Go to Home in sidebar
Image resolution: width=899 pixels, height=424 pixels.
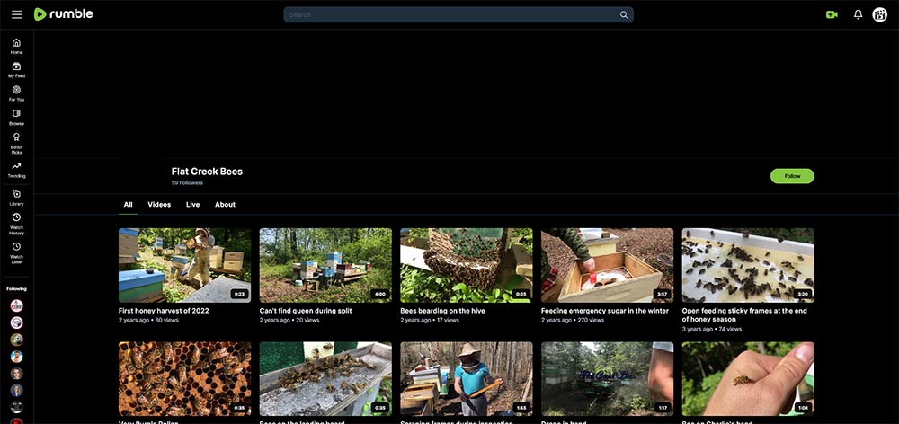pos(16,47)
